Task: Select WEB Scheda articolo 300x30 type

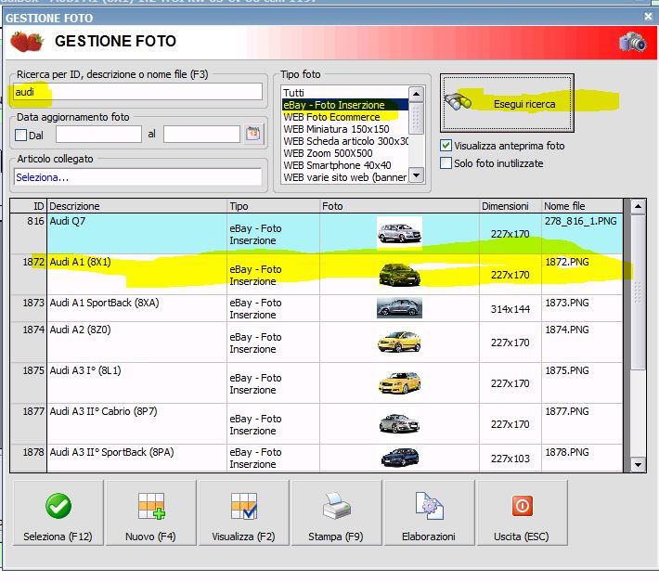Action: click(345, 141)
